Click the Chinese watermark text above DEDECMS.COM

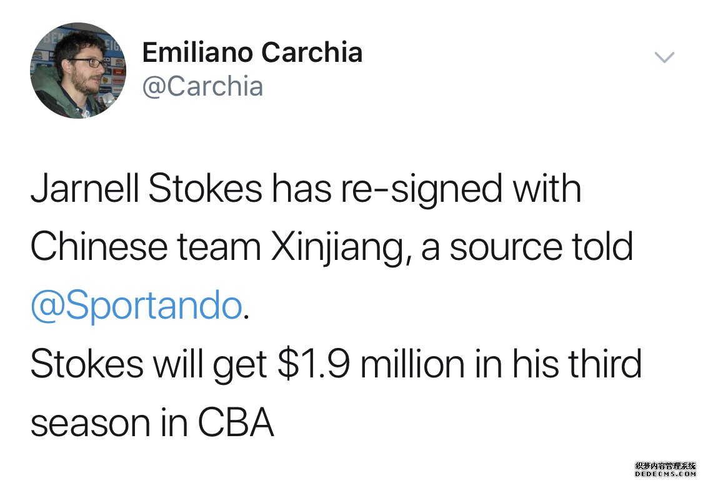coord(666,466)
